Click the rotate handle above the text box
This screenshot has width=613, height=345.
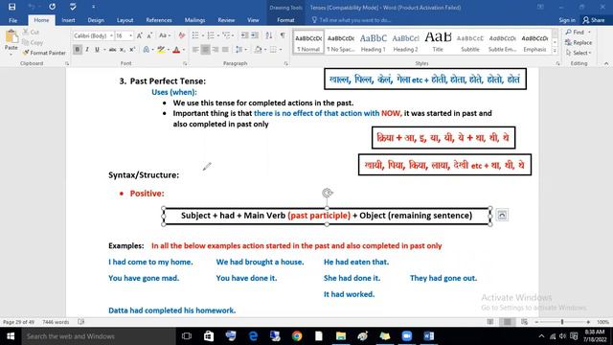click(328, 193)
